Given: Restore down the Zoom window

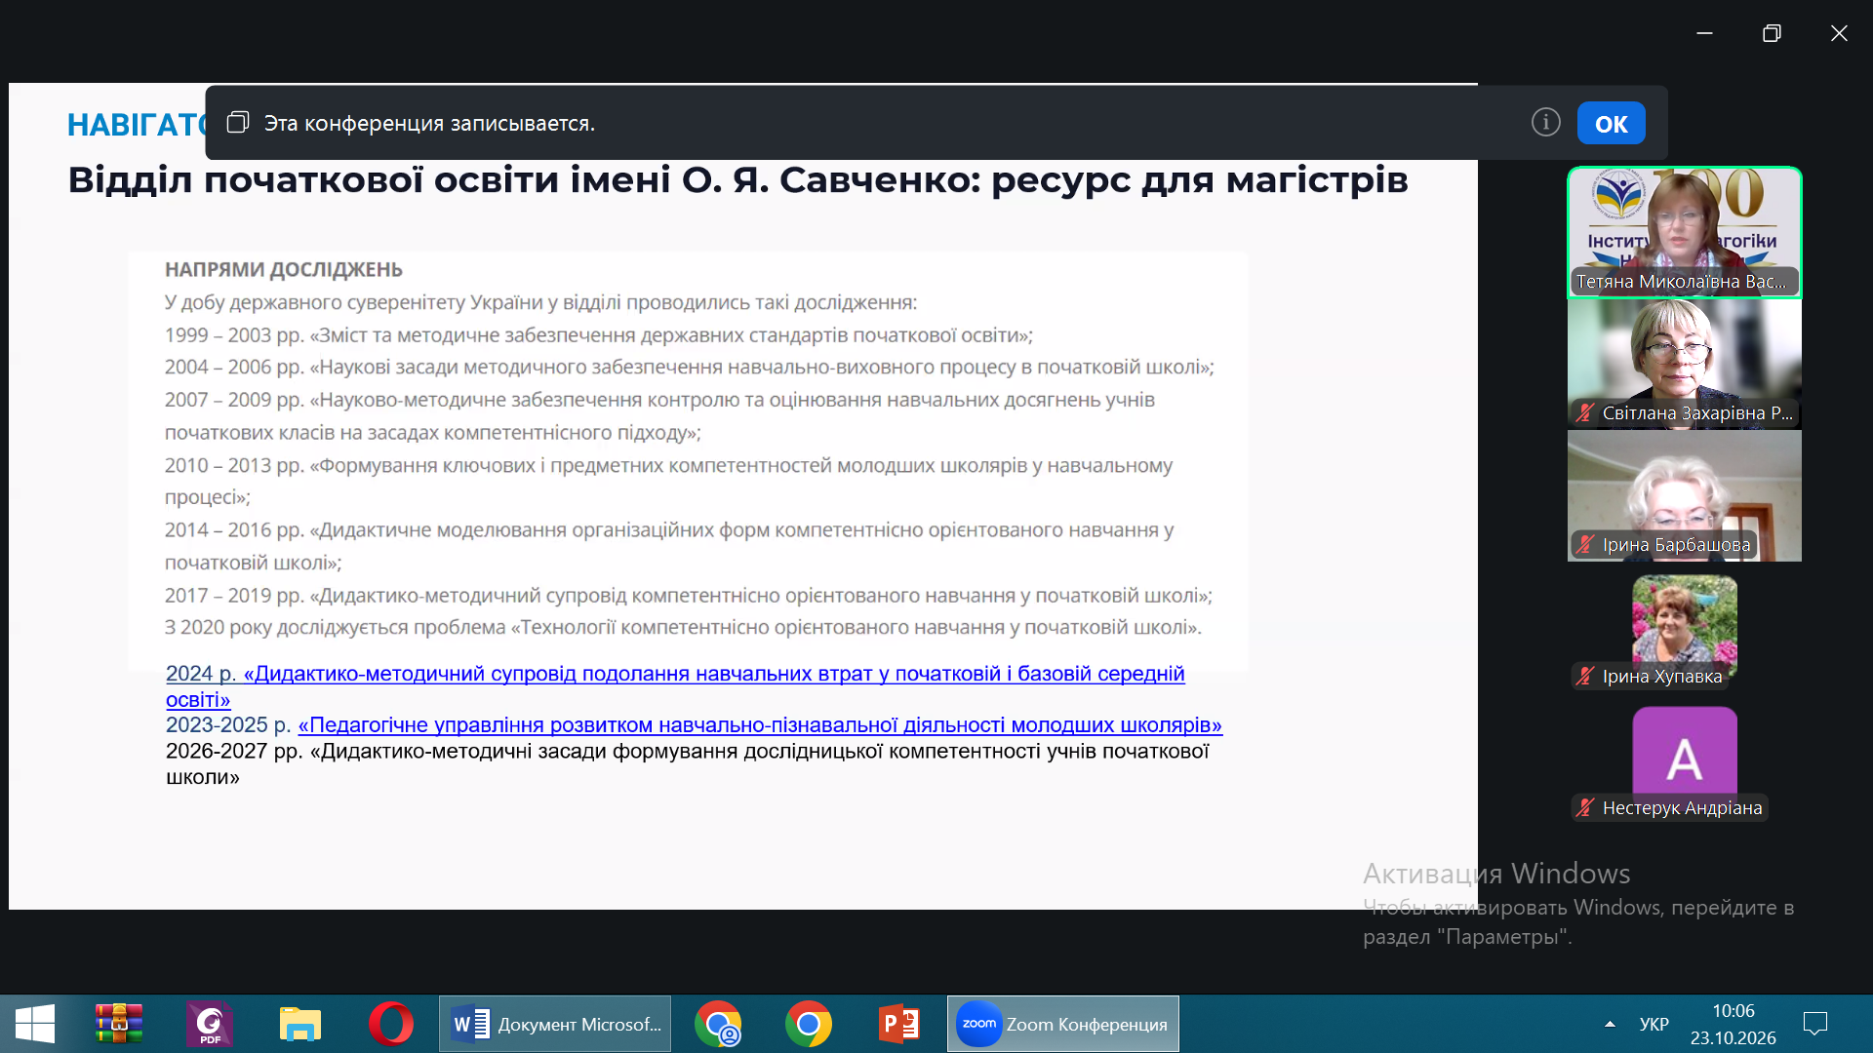Looking at the screenshot, I should pos(1772,33).
